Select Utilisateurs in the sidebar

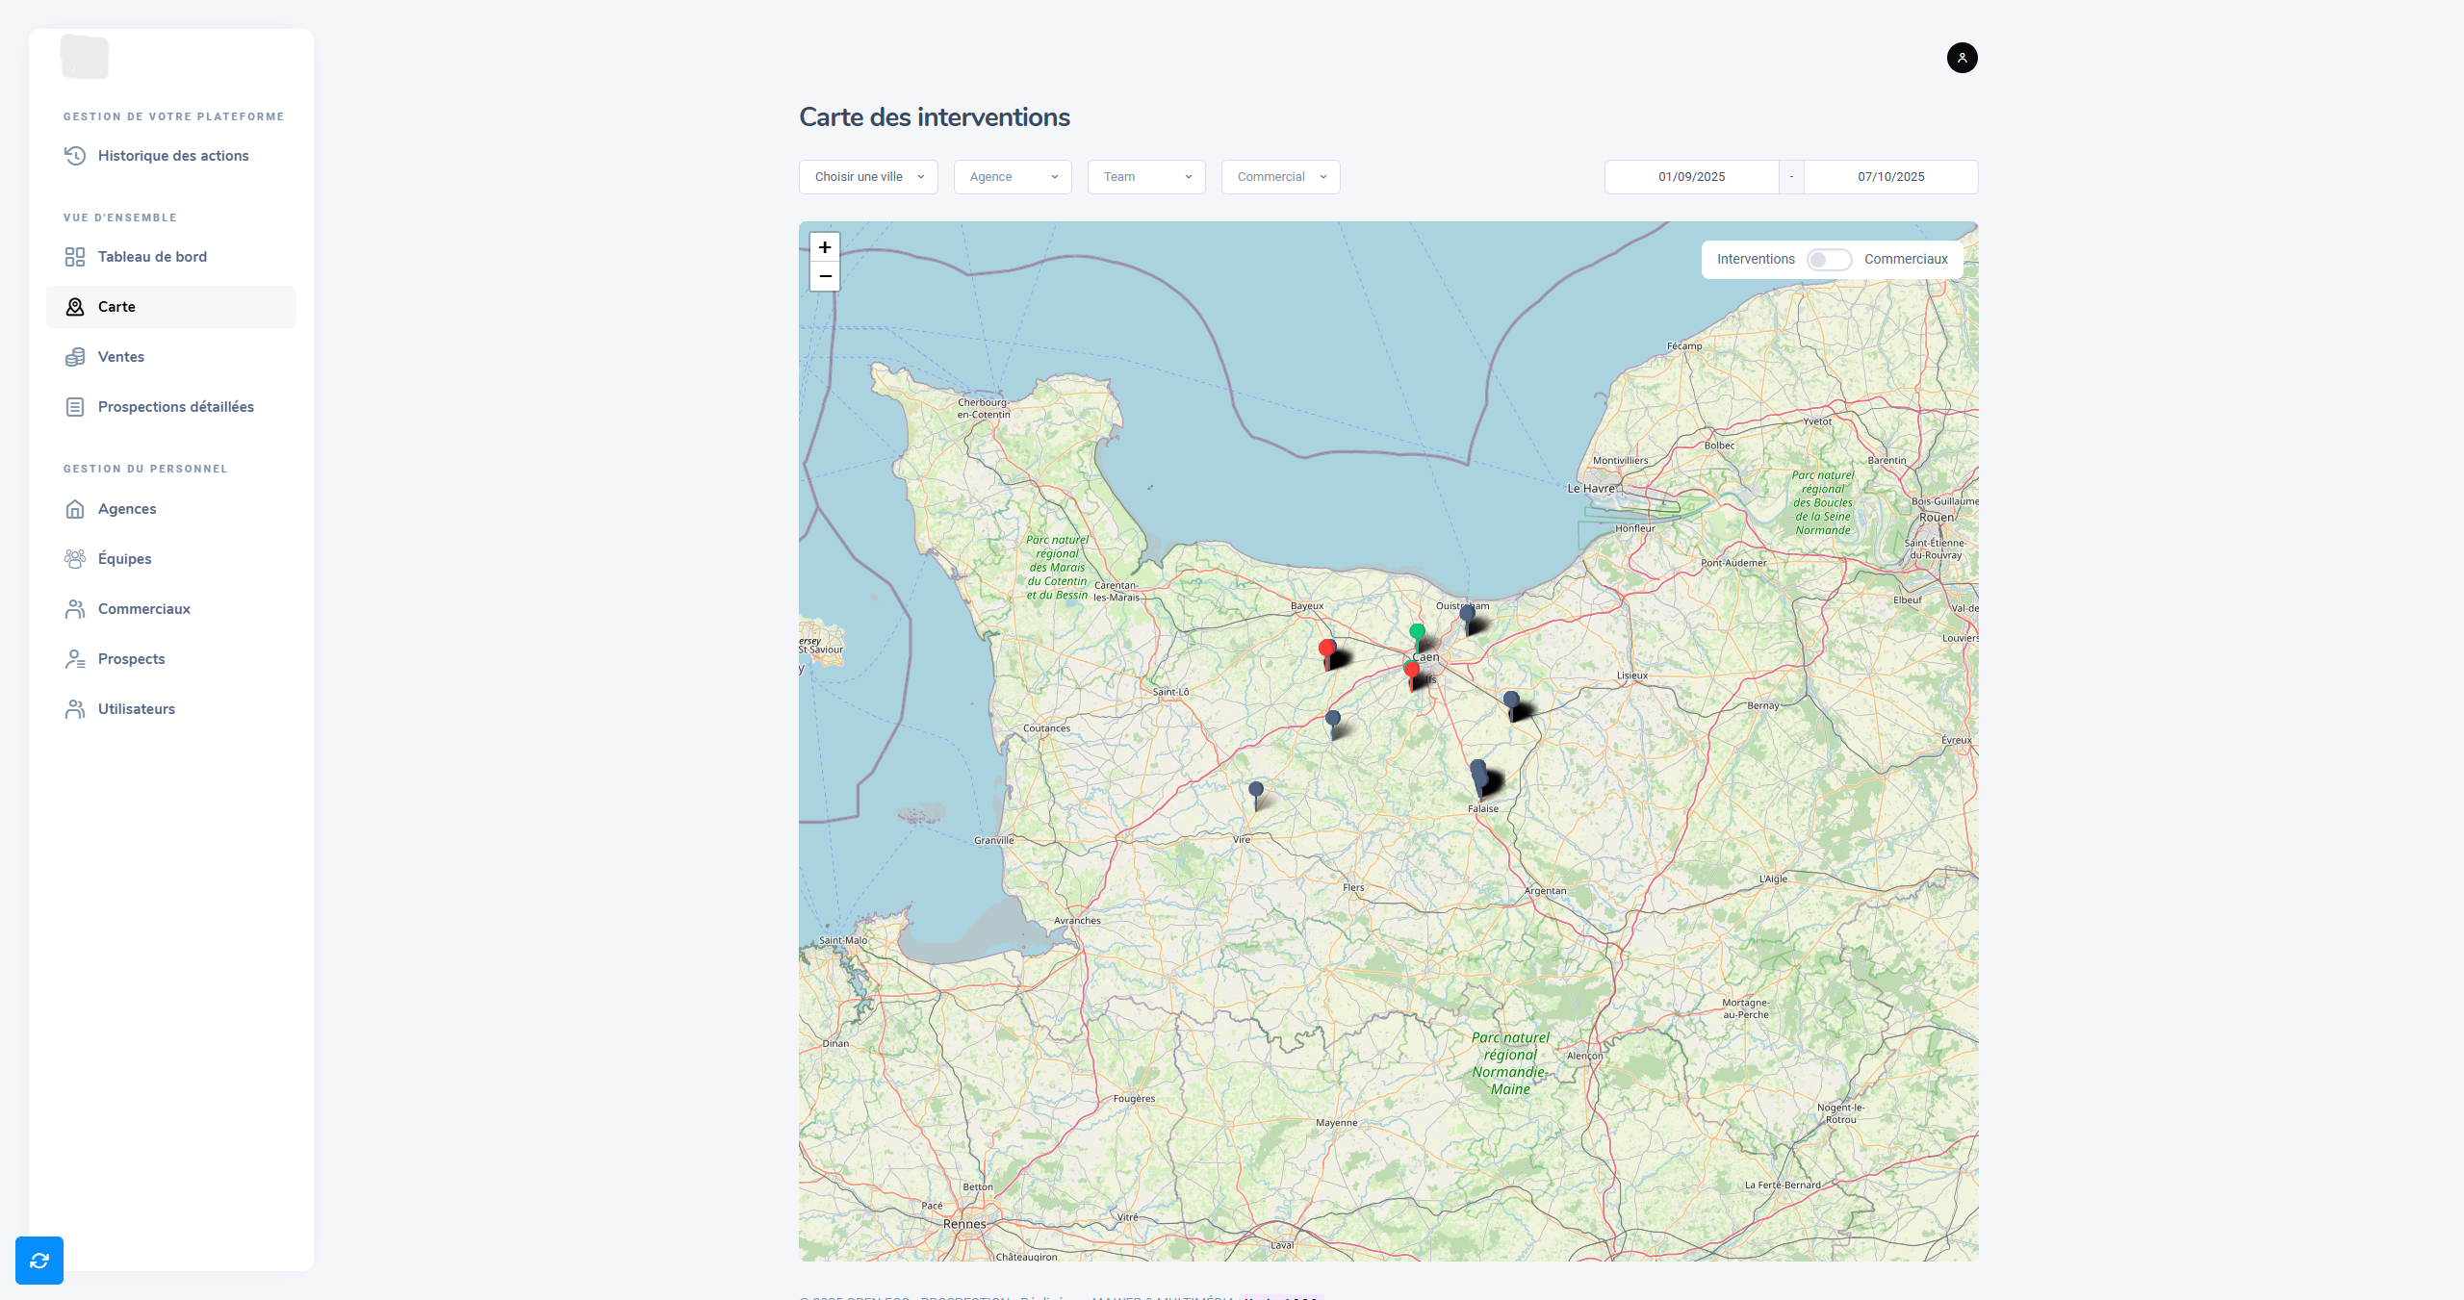[136, 709]
